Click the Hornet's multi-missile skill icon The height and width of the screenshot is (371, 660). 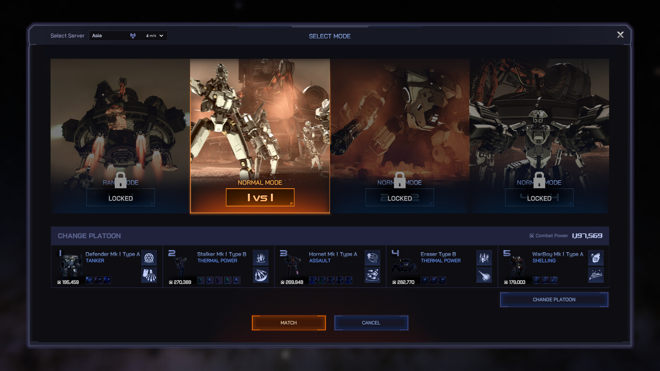tap(373, 275)
